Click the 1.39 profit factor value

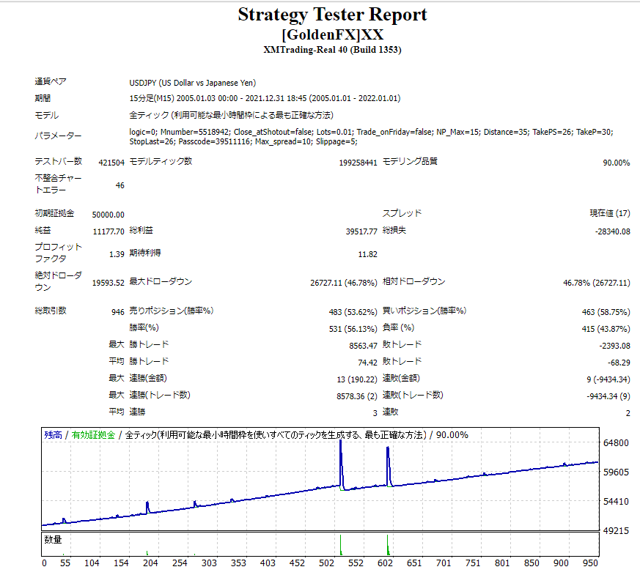click(x=117, y=254)
